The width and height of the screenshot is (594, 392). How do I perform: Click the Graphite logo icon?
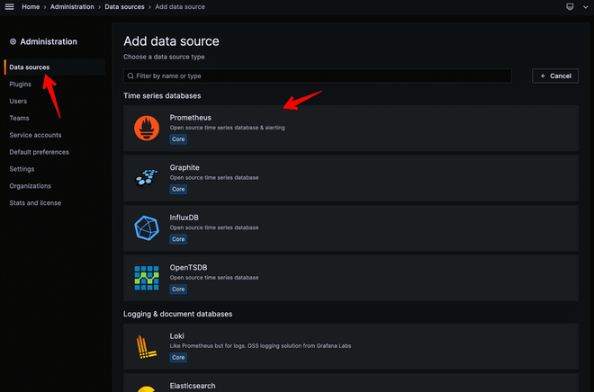146,178
